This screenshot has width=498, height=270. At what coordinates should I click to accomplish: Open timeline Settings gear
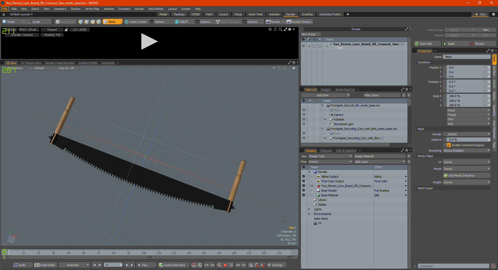269,265
